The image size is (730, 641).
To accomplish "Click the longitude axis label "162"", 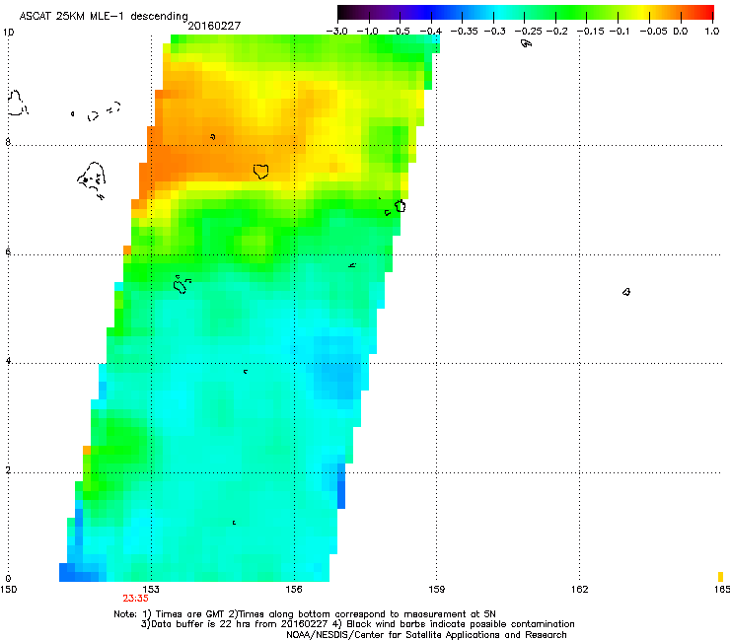I will [580, 590].
